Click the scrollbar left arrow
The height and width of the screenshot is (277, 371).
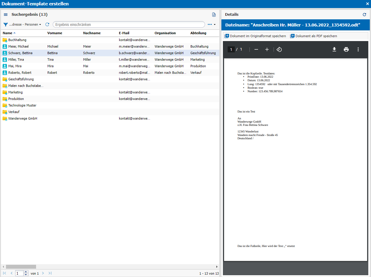pyautogui.click(x=3, y=267)
